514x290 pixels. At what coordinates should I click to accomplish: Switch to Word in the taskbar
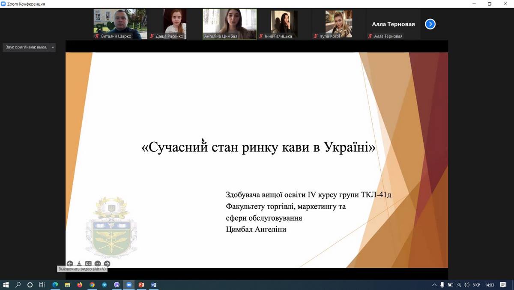[x=154, y=285]
